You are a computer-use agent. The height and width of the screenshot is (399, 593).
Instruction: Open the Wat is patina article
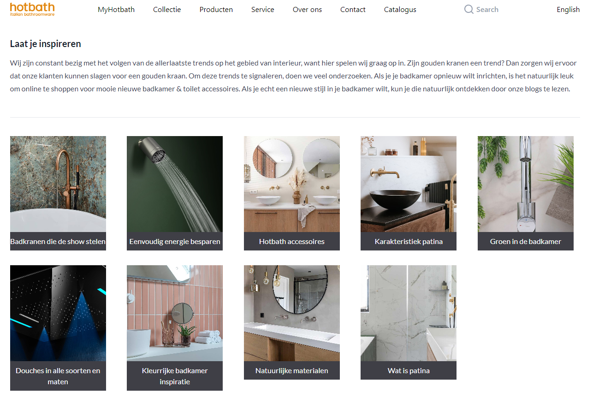[409, 322]
